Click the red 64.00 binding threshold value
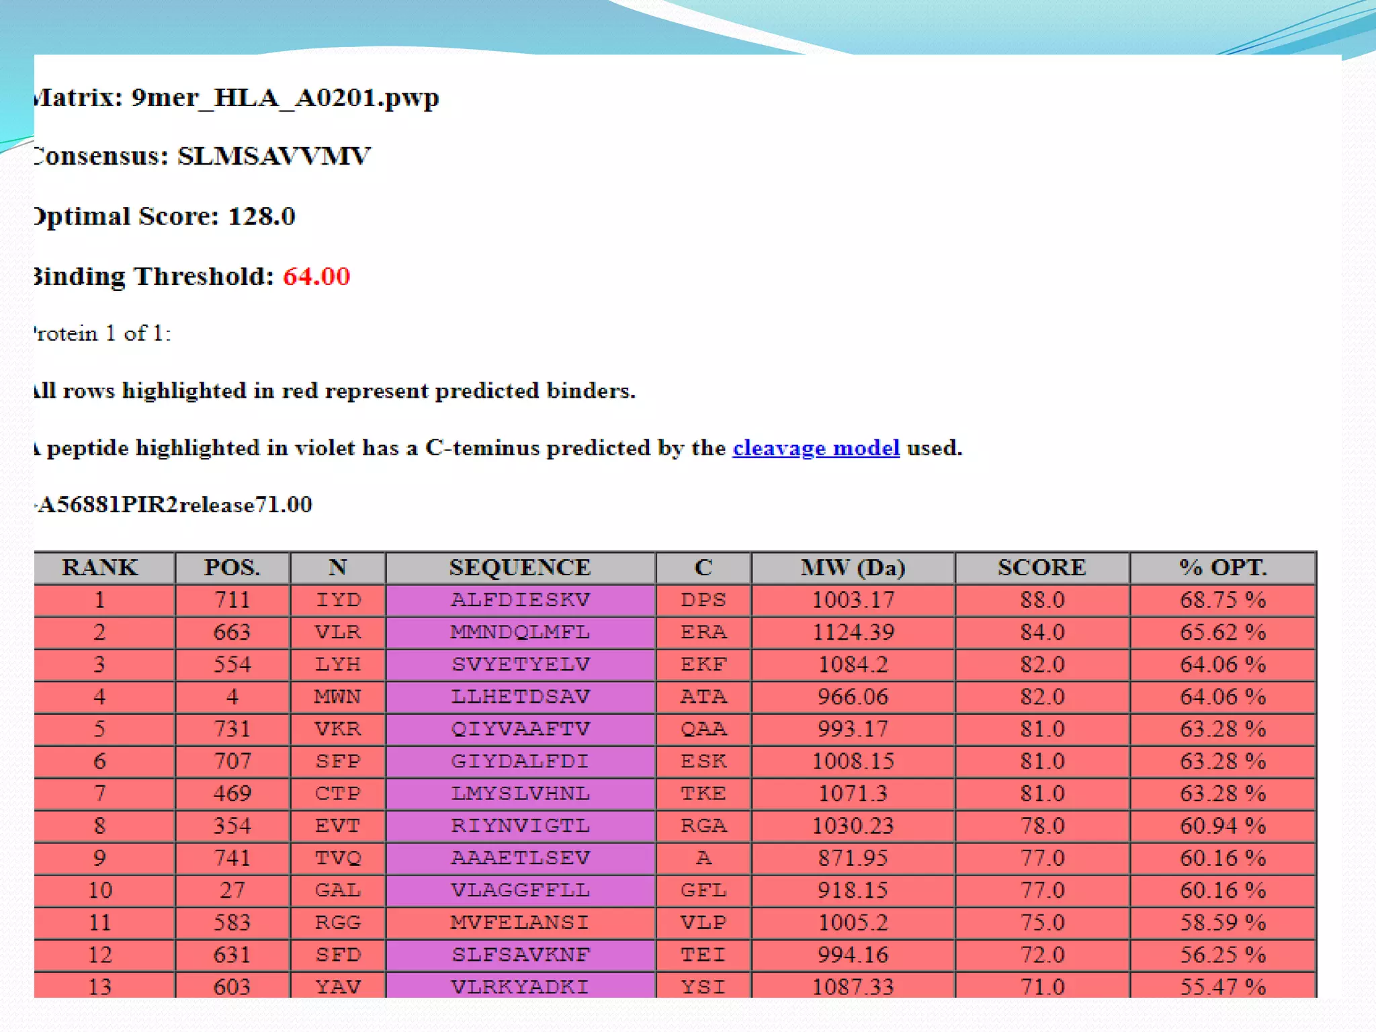Viewport: 1376px width, 1032px height. click(x=316, y=276)
